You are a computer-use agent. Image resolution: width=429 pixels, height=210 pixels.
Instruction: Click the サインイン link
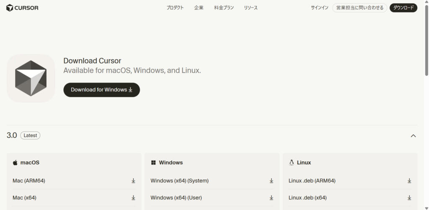(319, 8)
